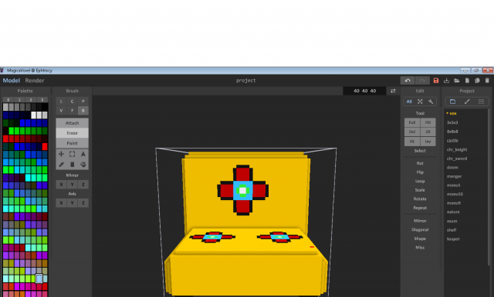The height and width of the screenshot is (297, 494).
Task: Delete the model with the top-bar trash icon
Action: point(487,81)
